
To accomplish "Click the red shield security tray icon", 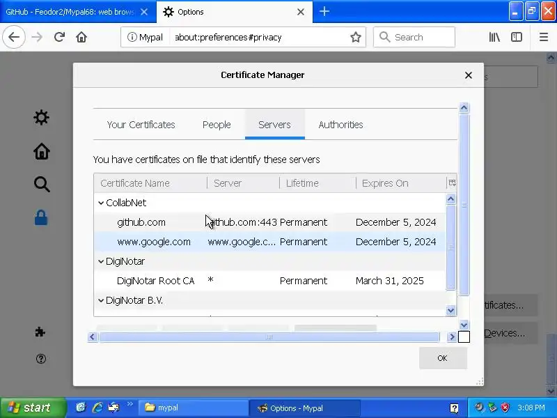I will 505,408.
